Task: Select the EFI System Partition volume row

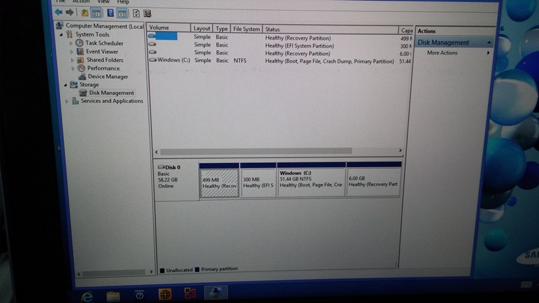Action: (280, 45)
